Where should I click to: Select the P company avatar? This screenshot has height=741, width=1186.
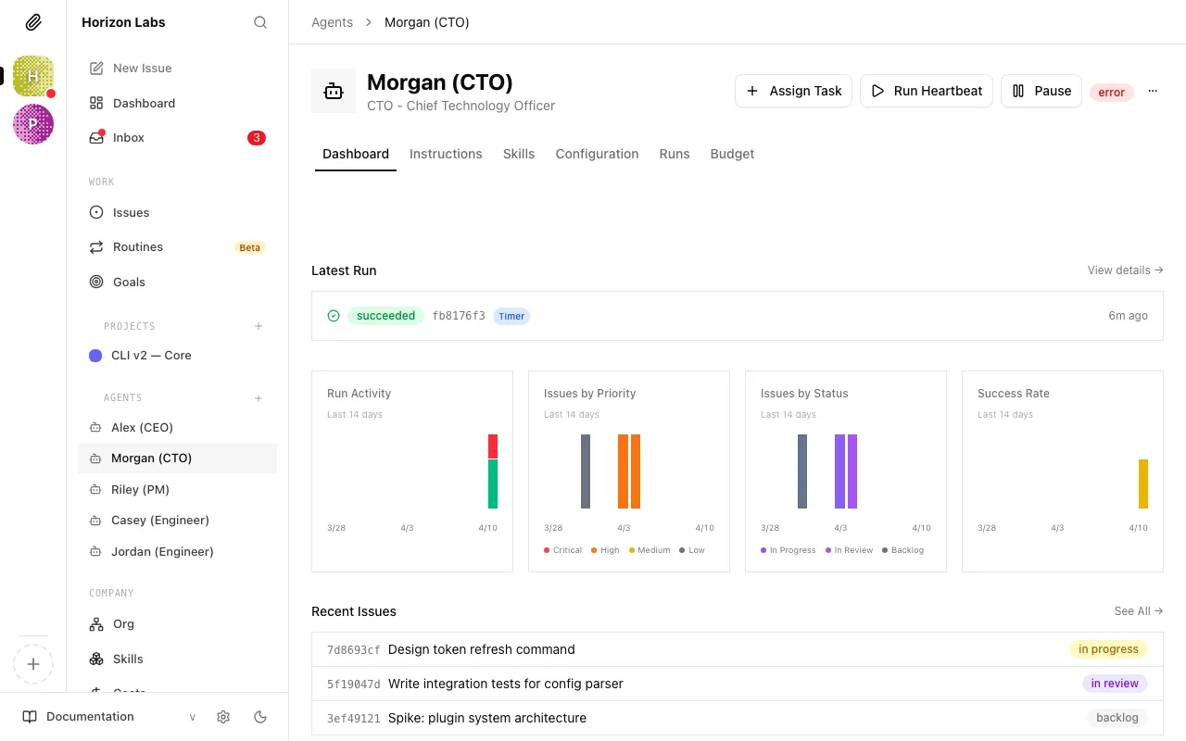[33, 124]
